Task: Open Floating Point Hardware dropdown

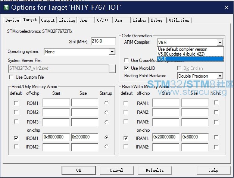Action: (x=220, y=76)
